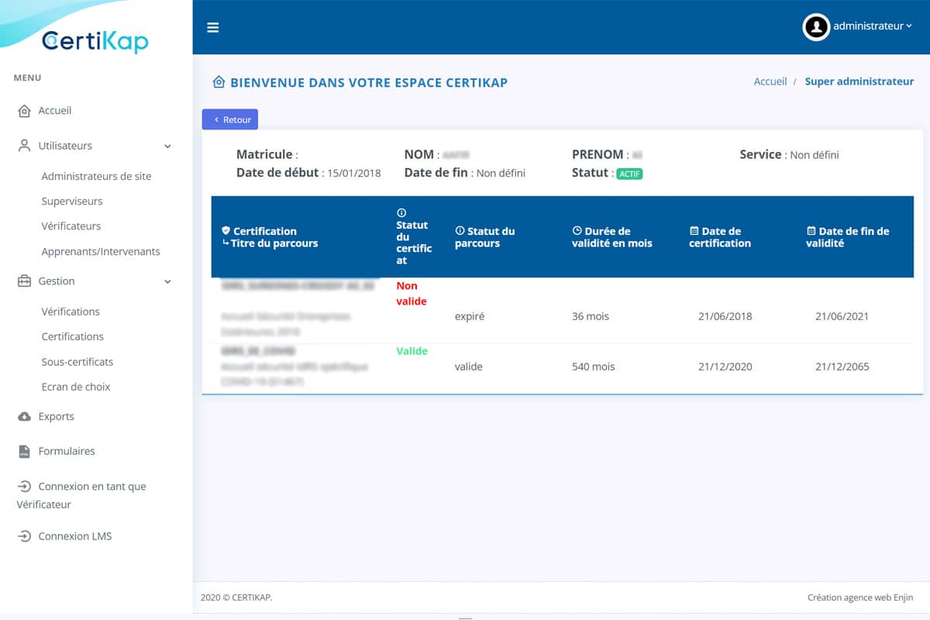Click the Date de certification column header

tap(720, 237)
